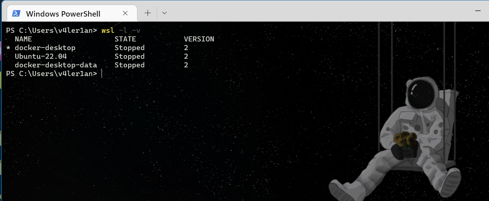This screenshot has width=489, height=201.
Task: Click the VERSION column header
Action: pos(199,39)
